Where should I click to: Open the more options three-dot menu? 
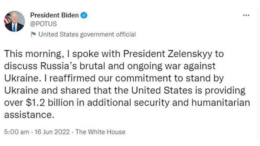[x=246, y=16]
